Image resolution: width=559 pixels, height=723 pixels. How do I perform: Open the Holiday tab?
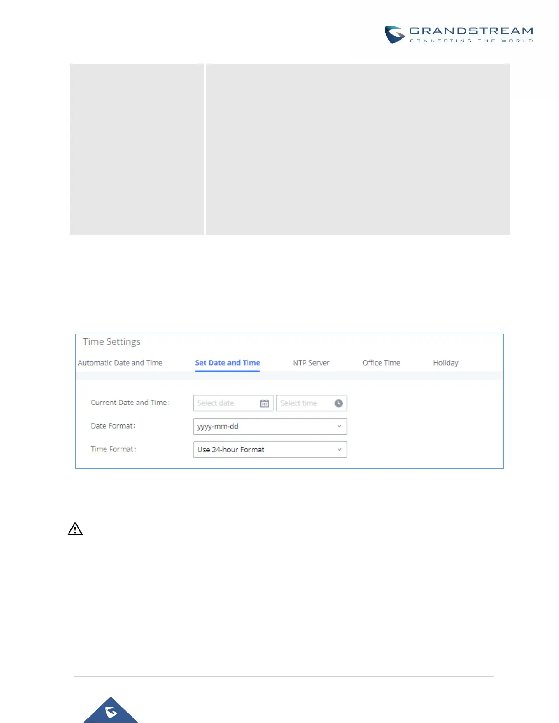(446, 363)
